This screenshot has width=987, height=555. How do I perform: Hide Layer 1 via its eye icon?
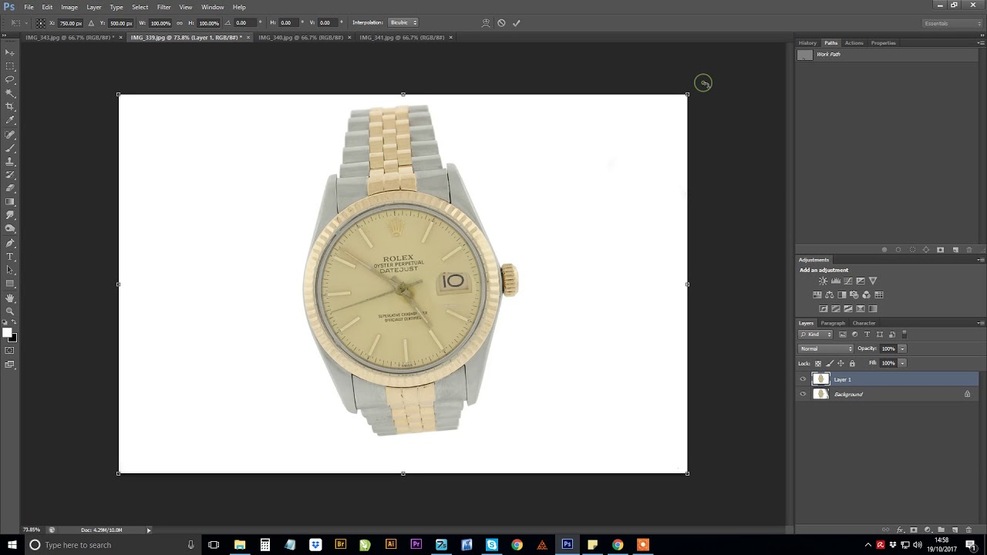[803, 379]
